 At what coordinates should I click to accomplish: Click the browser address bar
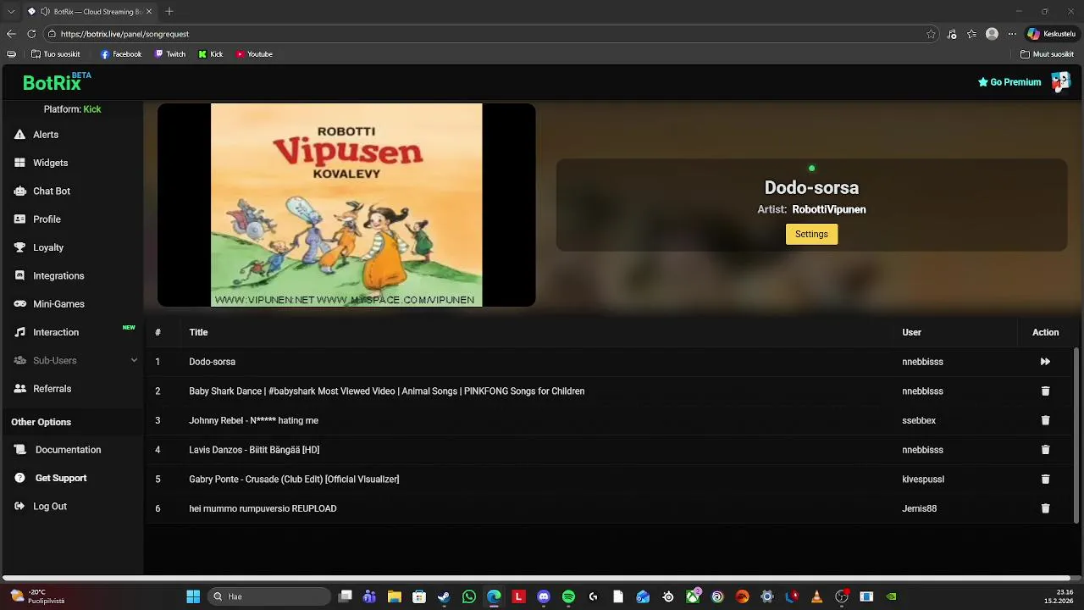(491, 34)
